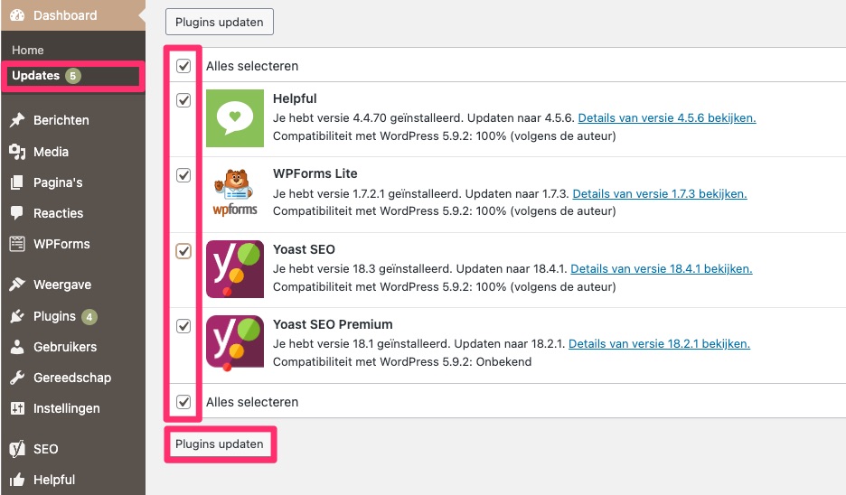Screen dimensions: 846x495
Task: Click the Gereedschap wrench icon
Action: point(17,378)
